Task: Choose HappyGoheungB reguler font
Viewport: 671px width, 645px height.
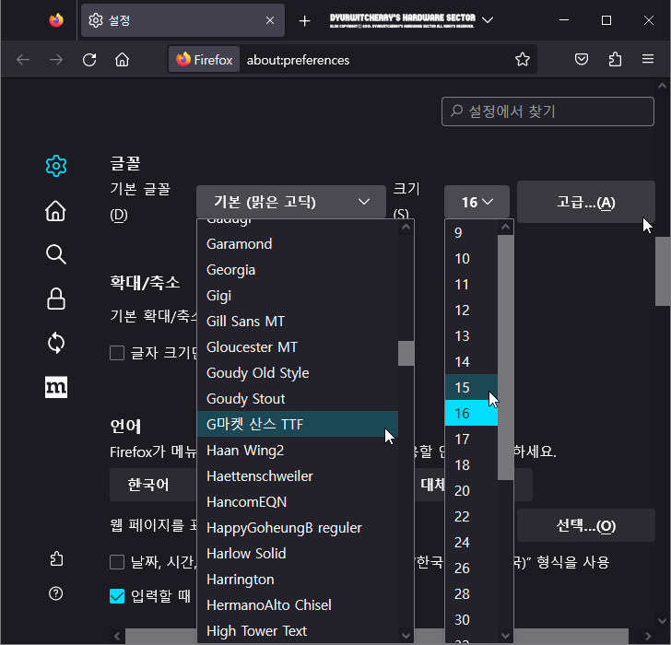Action: [298, 527]
